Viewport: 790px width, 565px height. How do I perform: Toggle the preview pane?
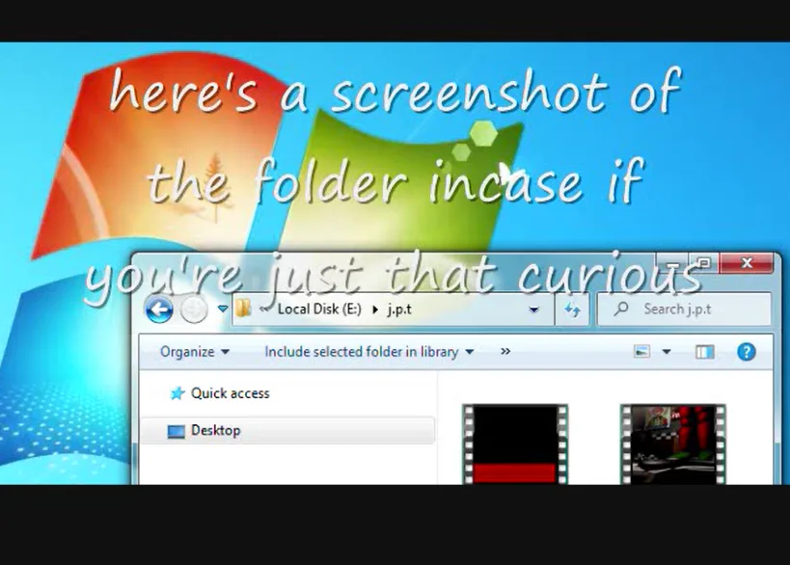[704, 352]
